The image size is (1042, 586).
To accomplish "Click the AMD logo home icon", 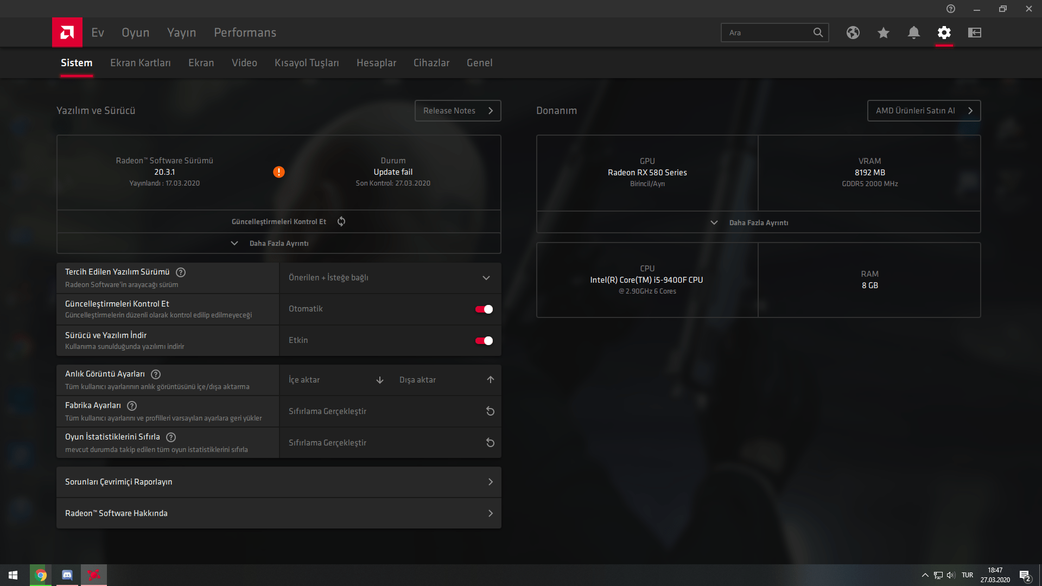I will (67, 33).
